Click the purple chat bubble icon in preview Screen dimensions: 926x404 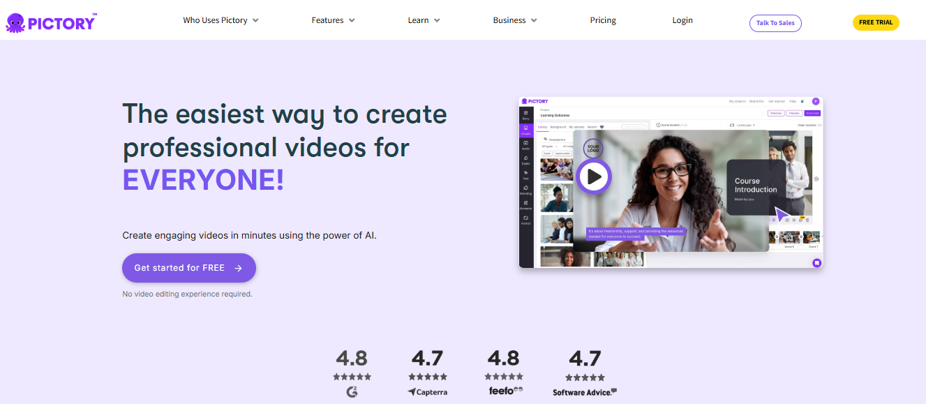click(816, 263)
